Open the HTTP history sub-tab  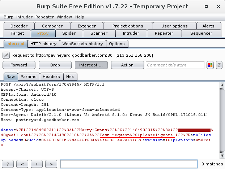[x=43, y=44]
